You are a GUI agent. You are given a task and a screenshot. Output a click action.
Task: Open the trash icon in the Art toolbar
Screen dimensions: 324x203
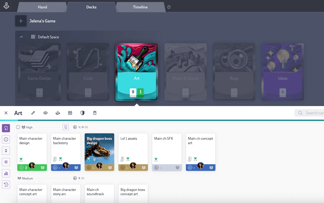[94, 113]
